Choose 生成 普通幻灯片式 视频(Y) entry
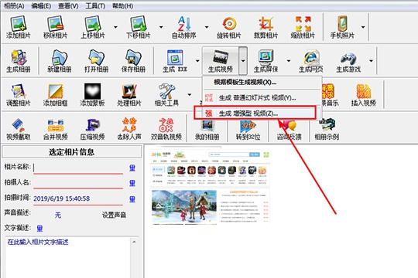This screenshot has width=418, height=278. pyautogui.click(x=262, y=98)
